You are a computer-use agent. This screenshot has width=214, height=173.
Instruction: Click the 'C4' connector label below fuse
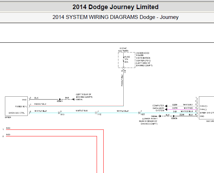pos(125,71)
